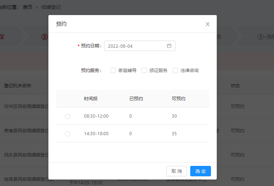Close the 预约 dialog with X icon

pos(208,24)
